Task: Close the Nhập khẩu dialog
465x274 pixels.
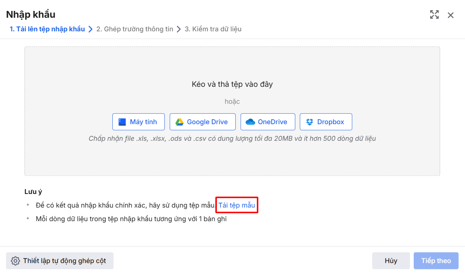Action: point(451,15)
